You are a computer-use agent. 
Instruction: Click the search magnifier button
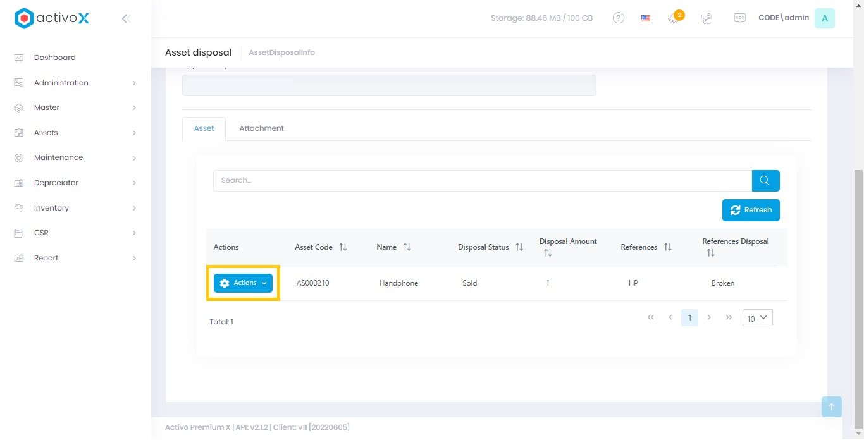click(x=765, y=181)
